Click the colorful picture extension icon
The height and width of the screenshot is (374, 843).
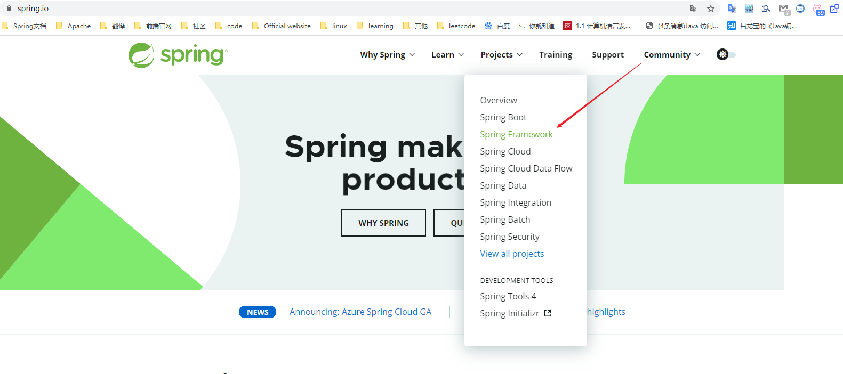tap(749, 9)
